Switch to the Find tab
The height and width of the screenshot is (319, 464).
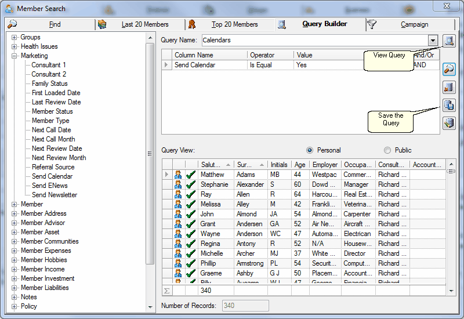(50, 24)
